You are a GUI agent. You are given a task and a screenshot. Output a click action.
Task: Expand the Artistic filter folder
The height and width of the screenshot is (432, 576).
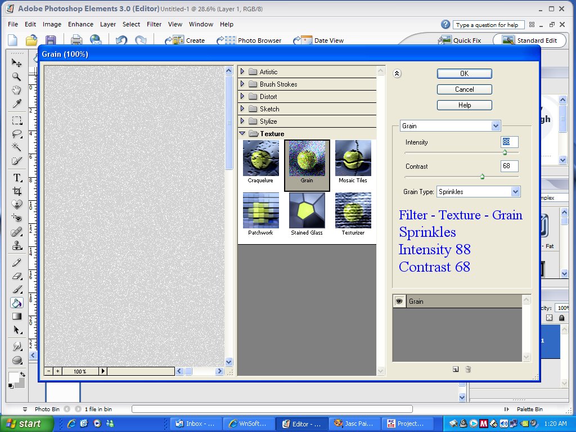coord(242,72)
